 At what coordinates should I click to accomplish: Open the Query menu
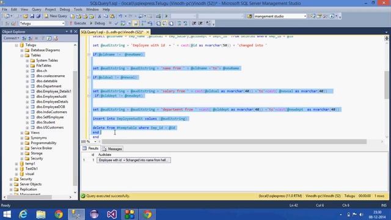(x=37, y=9)
